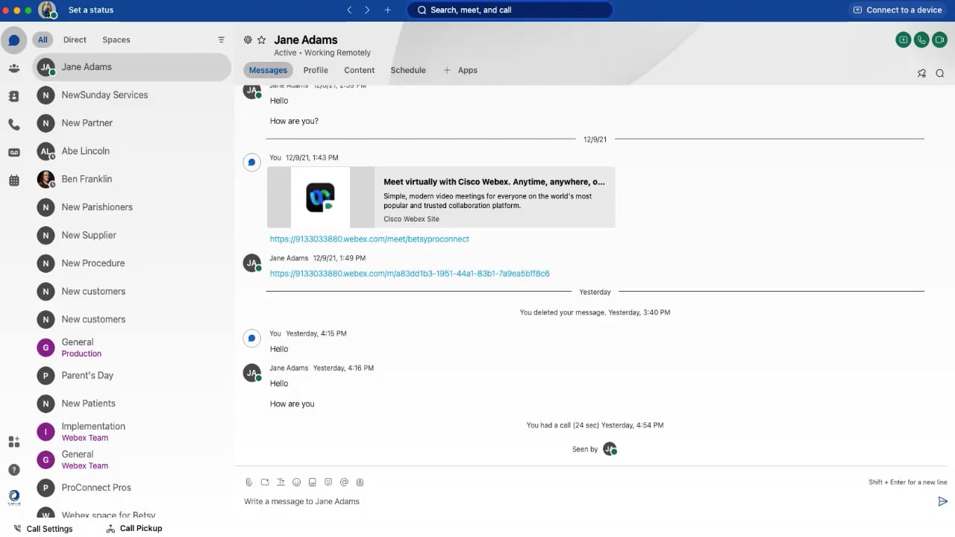Open Jane Adams' webex.com/m/ meeting link
Image resolution: width=955 pixels, height=537 pixels.
point(410,274)
